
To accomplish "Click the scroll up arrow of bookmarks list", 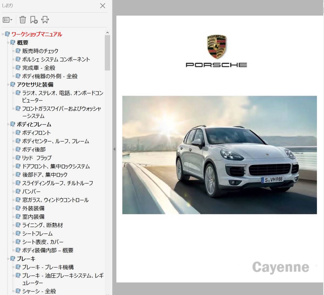I will [x=107, y=33].
